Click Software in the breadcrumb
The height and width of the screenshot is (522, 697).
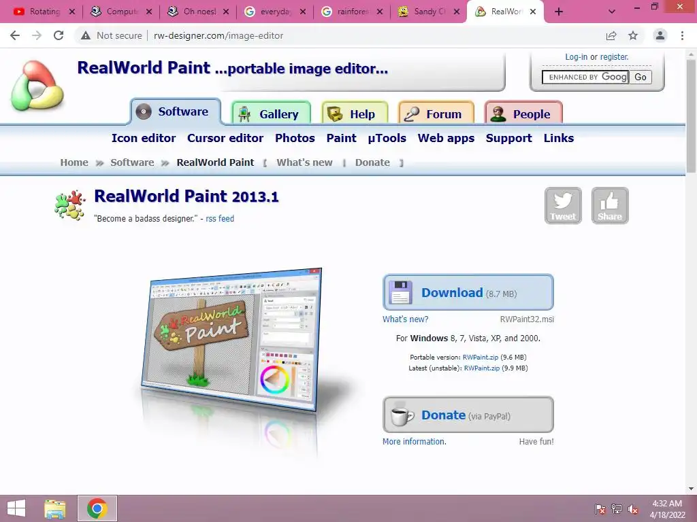[133, 162]
